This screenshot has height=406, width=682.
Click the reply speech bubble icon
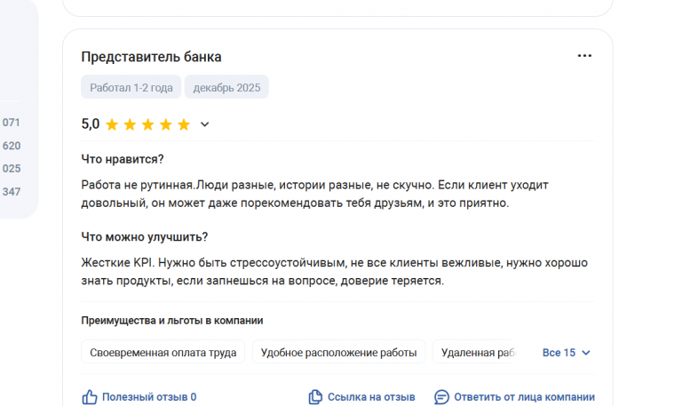click(441, 397)
